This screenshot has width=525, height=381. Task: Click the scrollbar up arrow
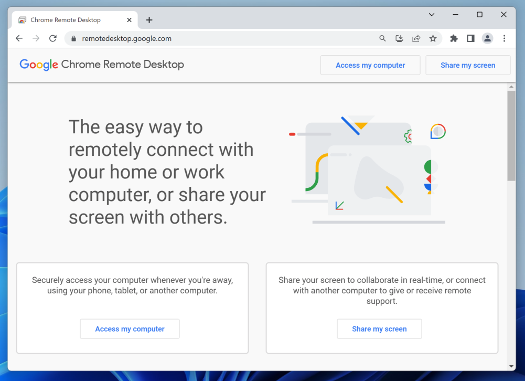(x=511, y=87)
